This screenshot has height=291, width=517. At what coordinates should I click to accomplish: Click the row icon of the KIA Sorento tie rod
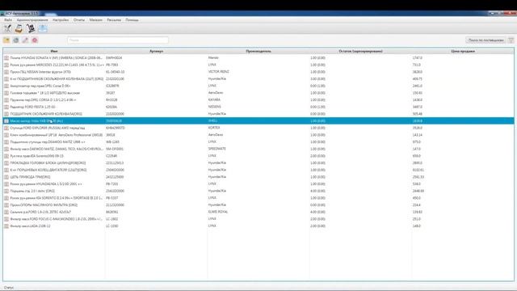coord(6,156)
